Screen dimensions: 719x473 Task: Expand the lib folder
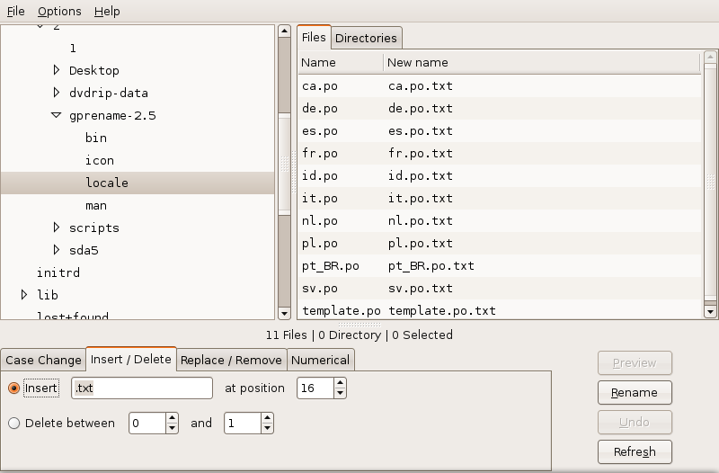24,295
